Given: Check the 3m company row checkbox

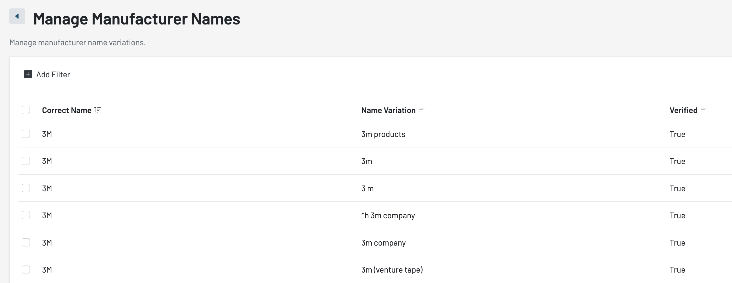Looking at the screenshot, I should pyautogui.click(x=26, y=242).
